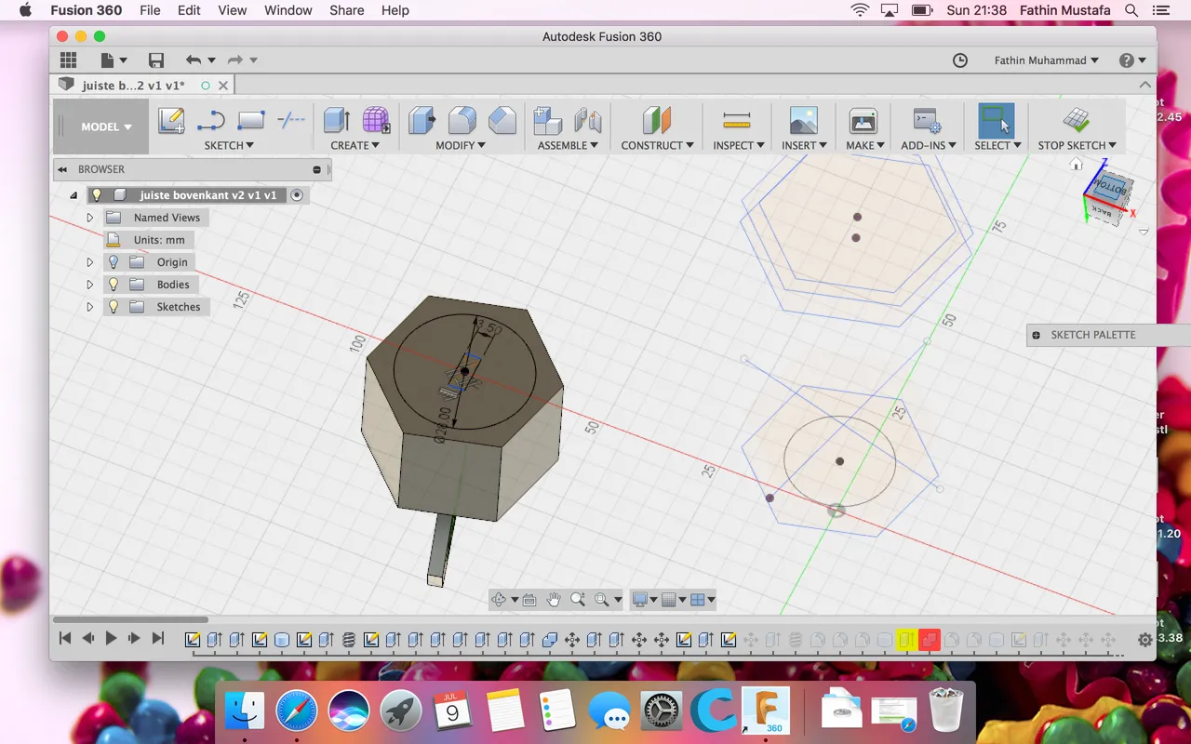Click the Add-Ins scripts icon
The image size is (1191, 744).
[x=927, y=121]
